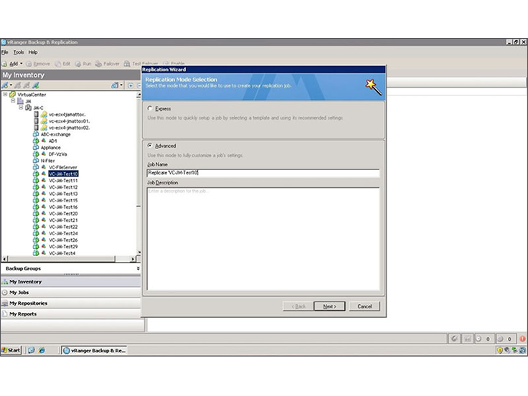Open dropdown arrow next to inventory view icon
This screenshot has width=528, height=396.
[121, 85]
